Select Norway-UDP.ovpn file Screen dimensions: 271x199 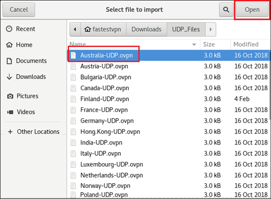(x=168, y=186)
